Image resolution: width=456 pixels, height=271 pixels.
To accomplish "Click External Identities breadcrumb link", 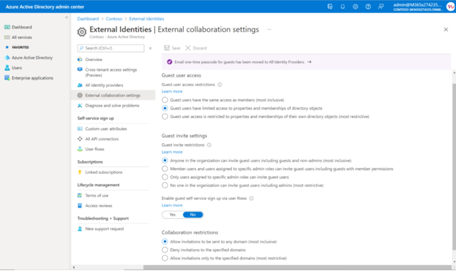I will [147, 19].
